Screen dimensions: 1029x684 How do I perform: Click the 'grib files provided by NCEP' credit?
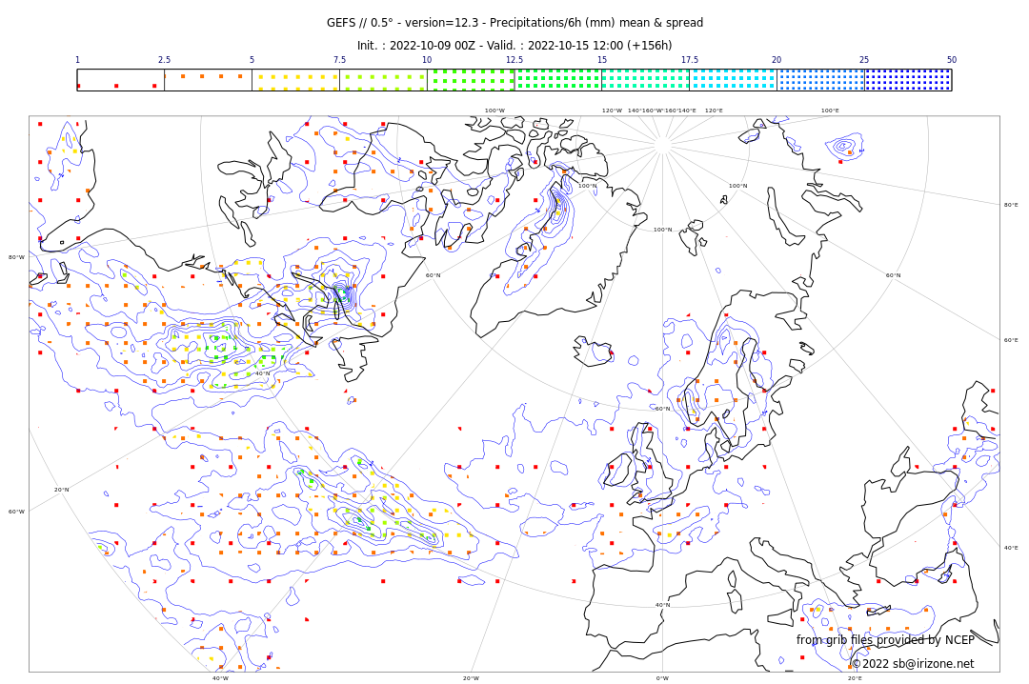pyautogui.click(x=885, y=640)
